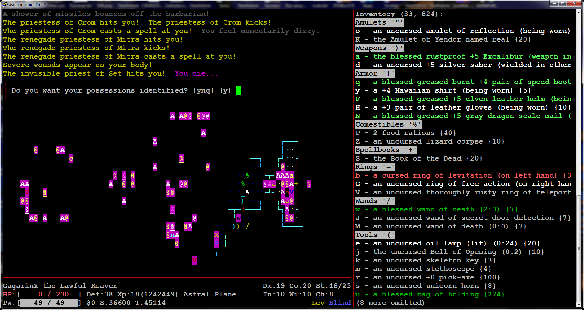
Task: Click the gray dragon scale mail line
Action: (x=463, y=116)
